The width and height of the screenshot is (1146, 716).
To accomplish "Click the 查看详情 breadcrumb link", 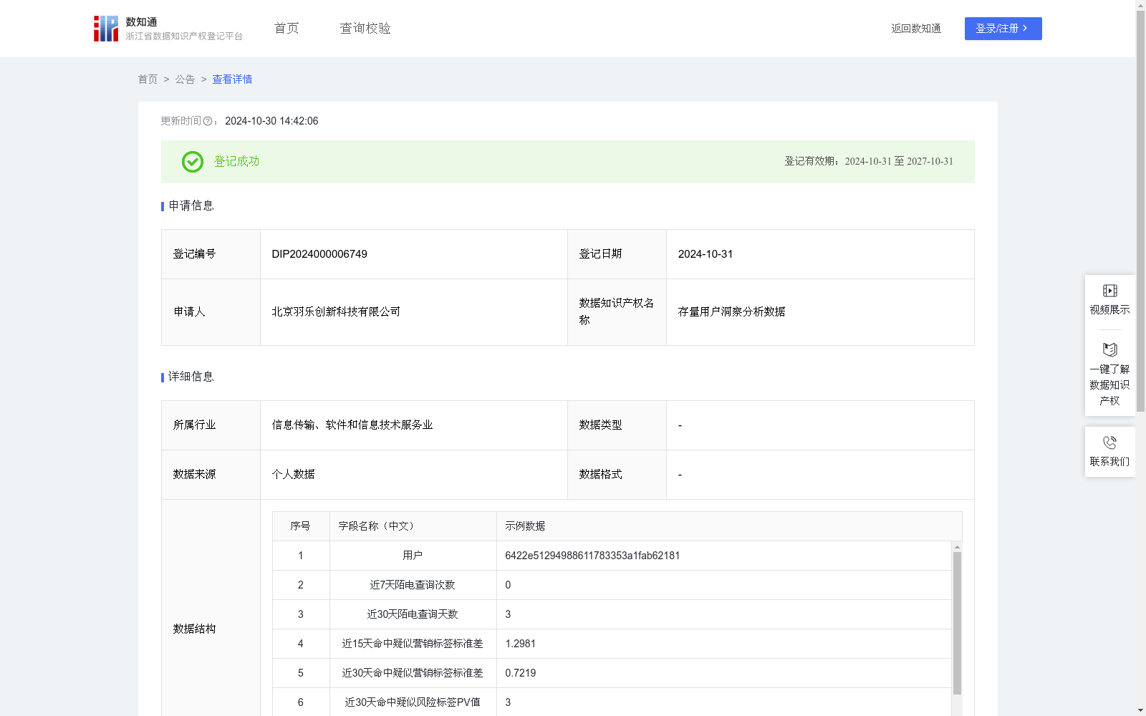I will coord(232,79).
